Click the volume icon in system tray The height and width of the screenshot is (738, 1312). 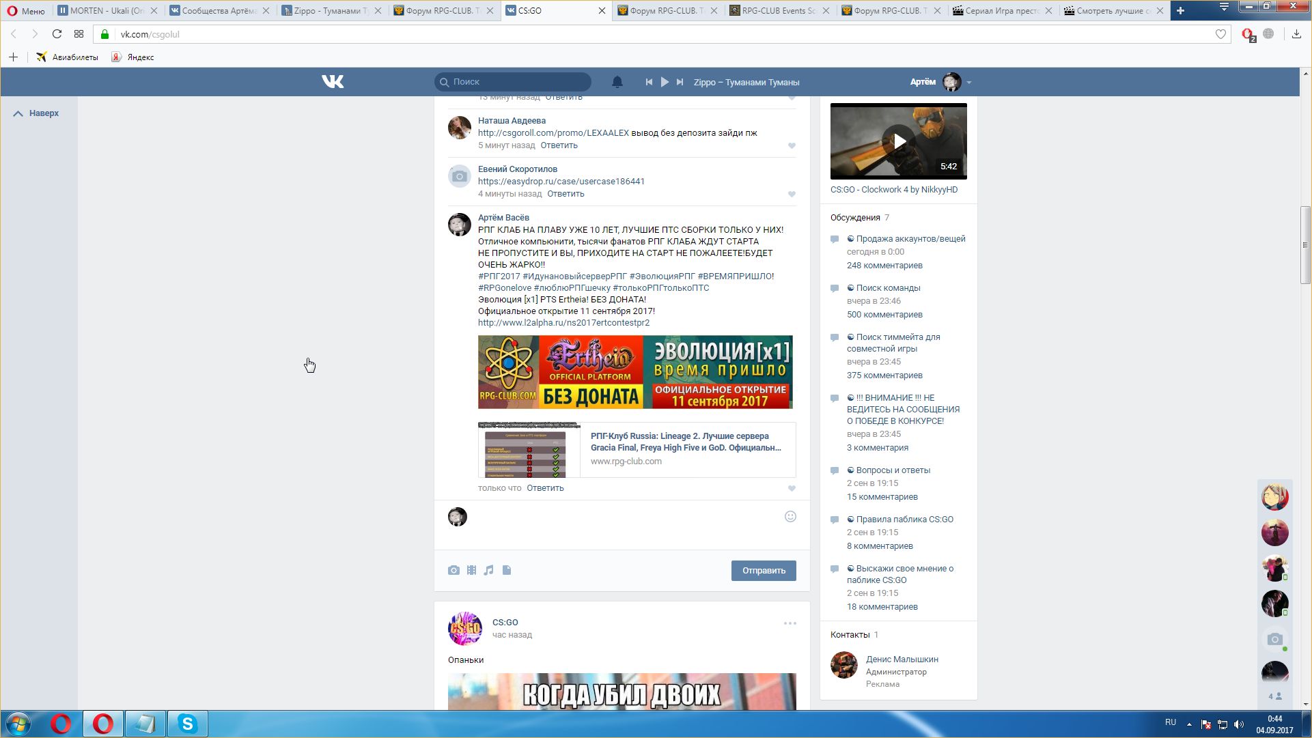click(x=1239, y=724)
